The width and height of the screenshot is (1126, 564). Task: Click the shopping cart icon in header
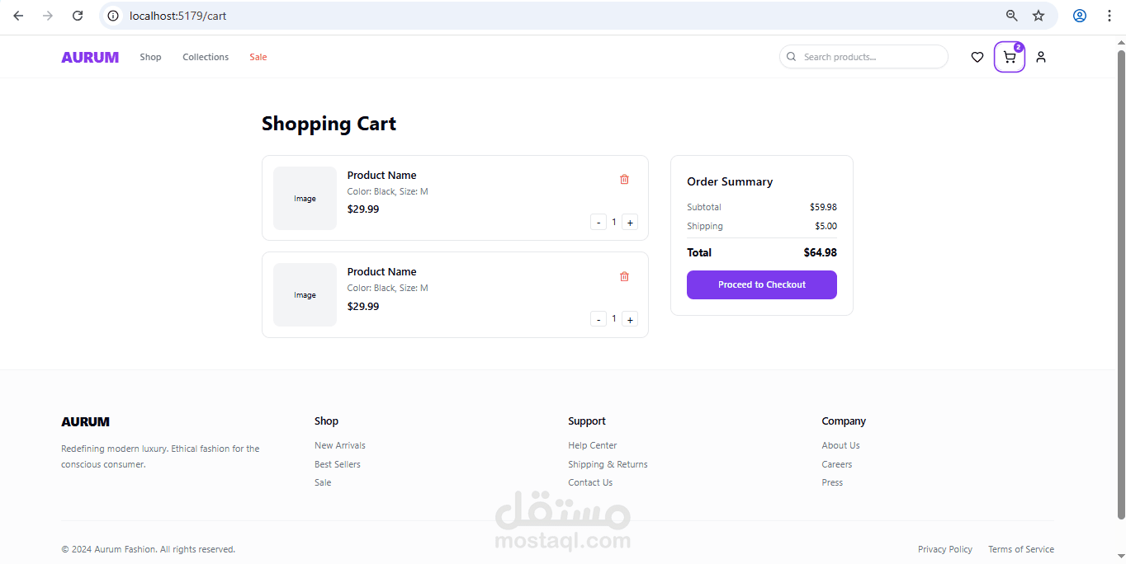tap(1009, 57)
